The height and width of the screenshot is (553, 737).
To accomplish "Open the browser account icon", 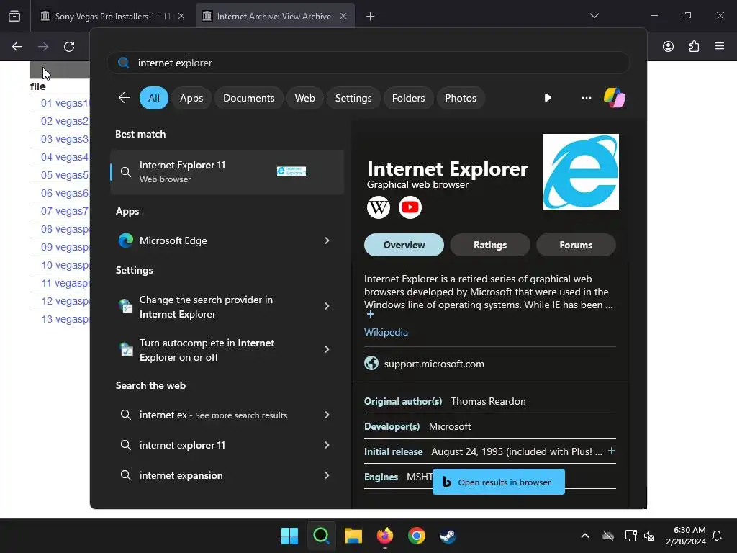I will tap(668, 47).
